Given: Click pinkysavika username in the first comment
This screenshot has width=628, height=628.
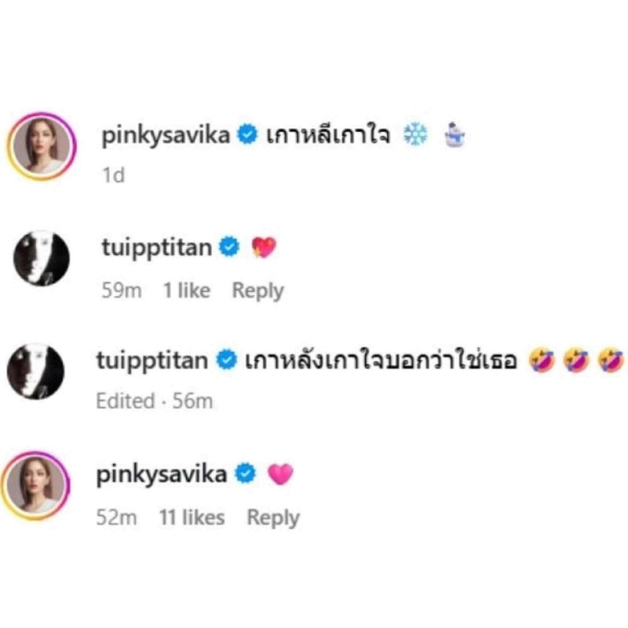Looking at the screenshot, I should click(166, 135).
